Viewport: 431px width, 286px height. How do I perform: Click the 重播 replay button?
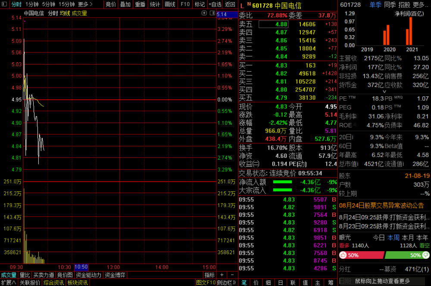pos(140,4)
